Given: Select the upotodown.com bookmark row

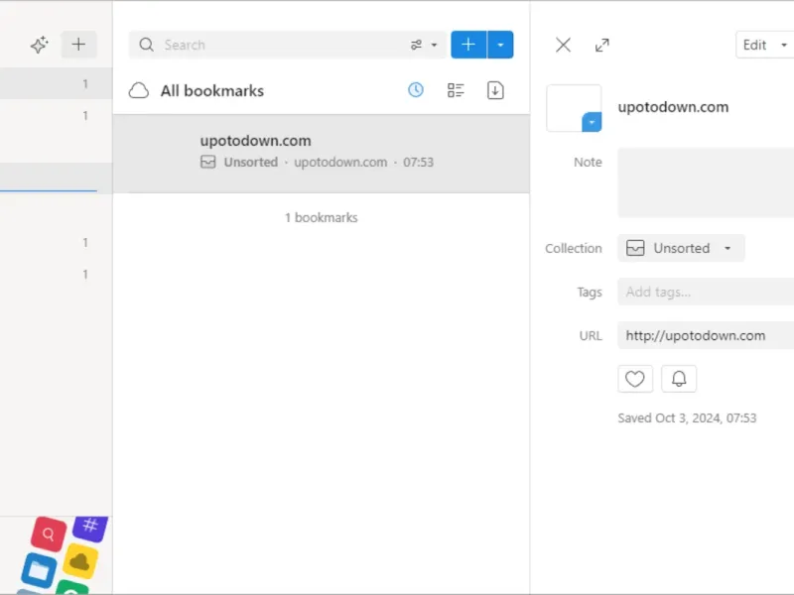Looking at the screenshot, I should click(321, 154).
